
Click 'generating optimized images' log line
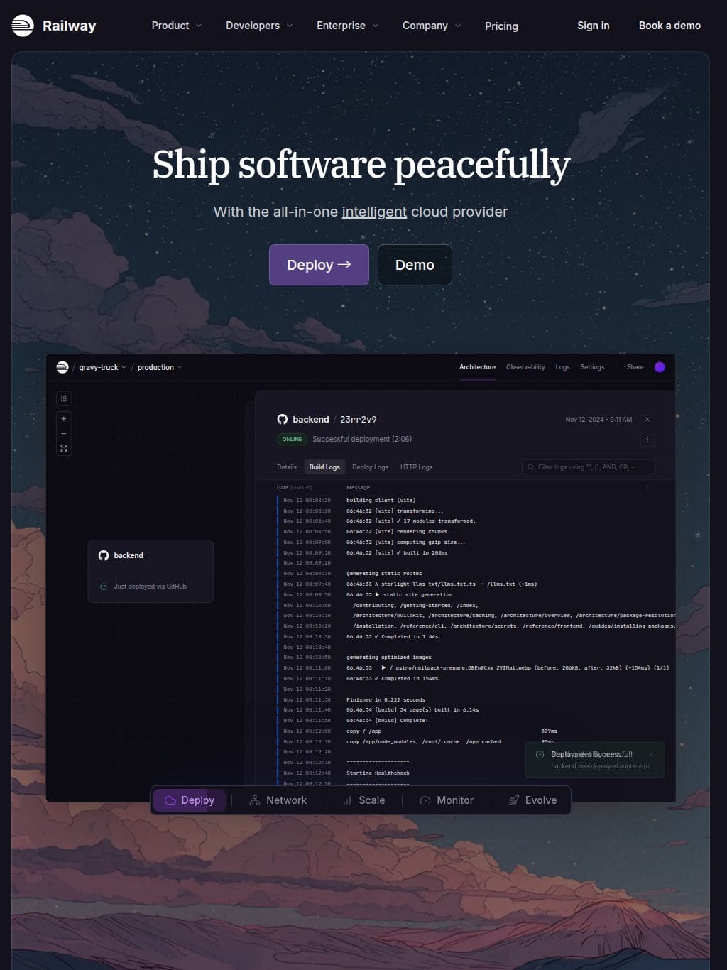point(389,658)
